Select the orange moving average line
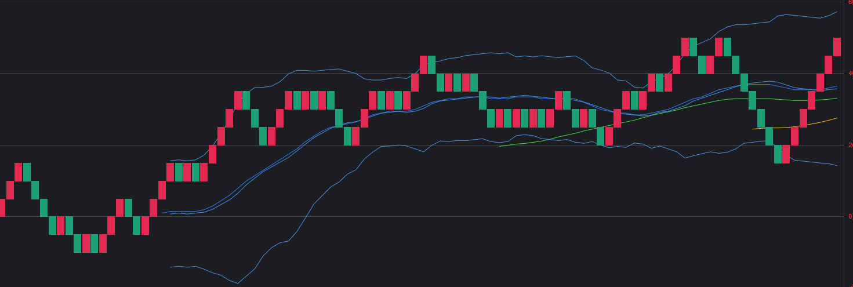The width and height of the screenshot is (853, 287). (x=800, y=126)
